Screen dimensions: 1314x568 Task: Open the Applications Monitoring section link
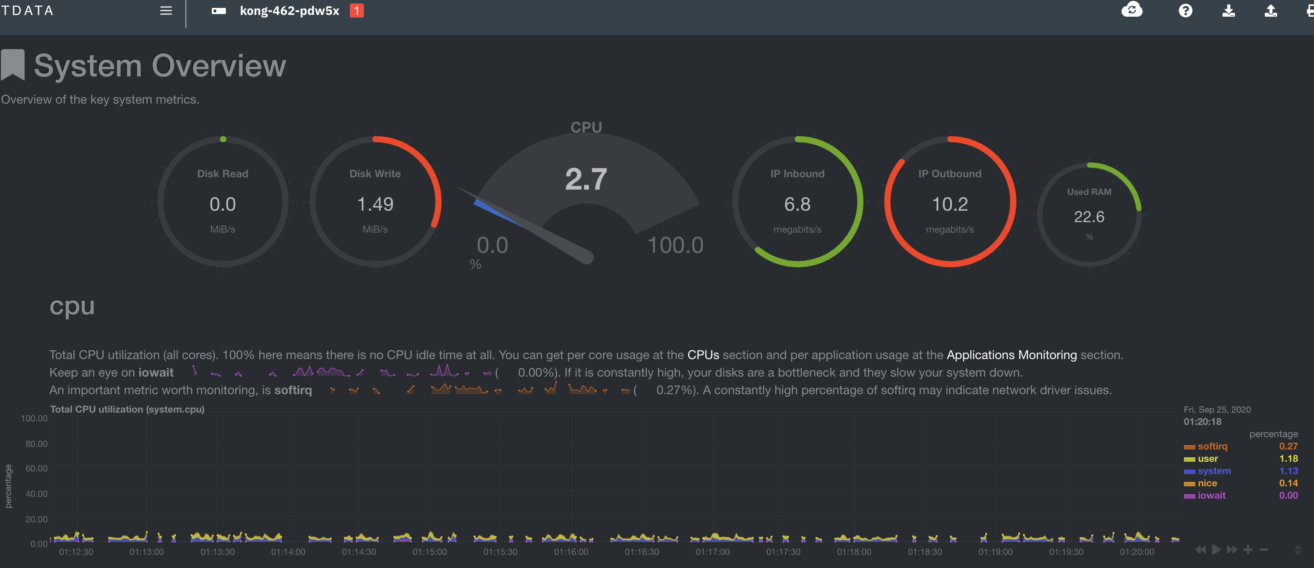click(x=1012, y=355)
